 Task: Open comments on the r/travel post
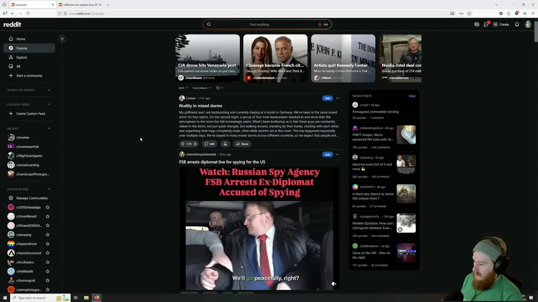point(209,144)
